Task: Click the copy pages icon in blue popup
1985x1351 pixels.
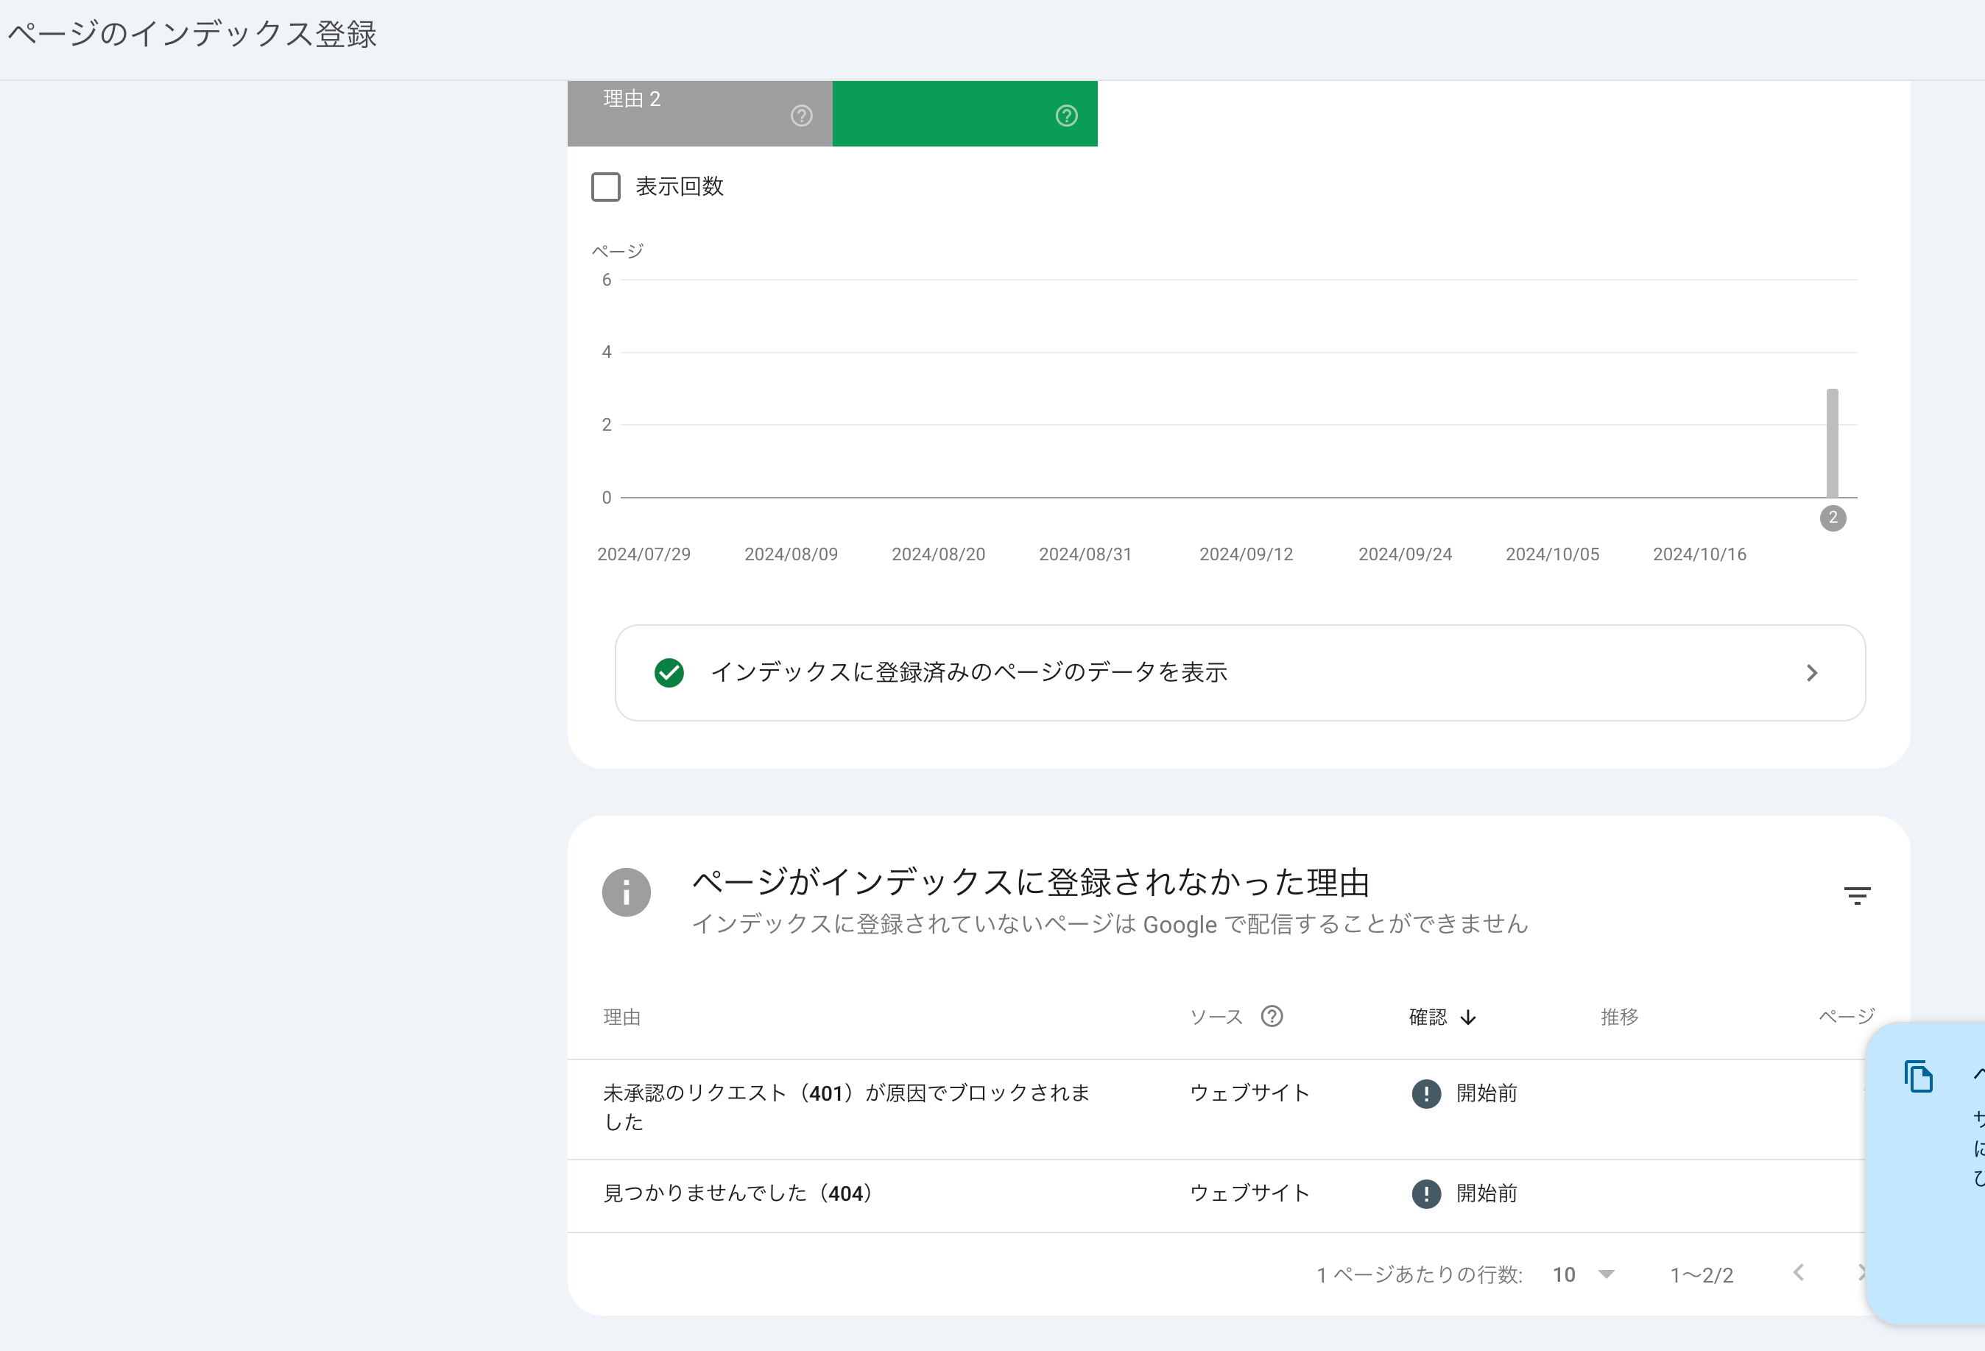Action: tap(1919, 1076)
